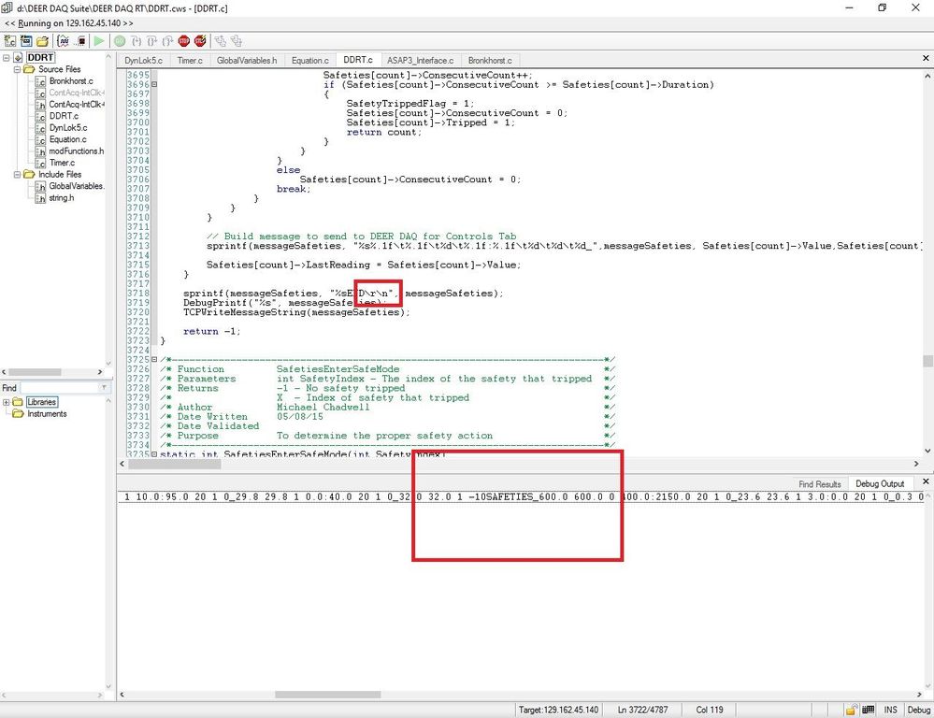
Task: Switch to the Timer.c editor tab
Action: point(190,61)
